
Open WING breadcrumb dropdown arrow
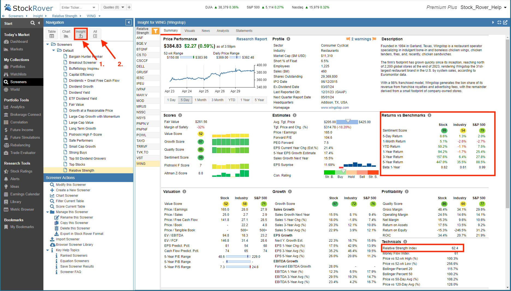coord(99,16)
